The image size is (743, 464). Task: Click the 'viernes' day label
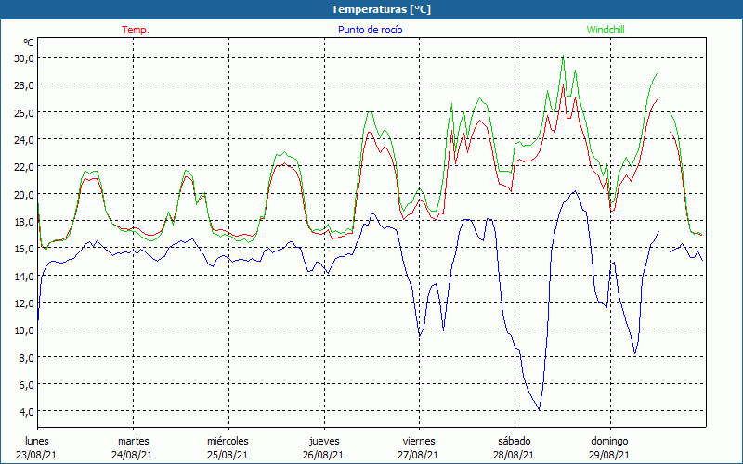pos(419,441)
